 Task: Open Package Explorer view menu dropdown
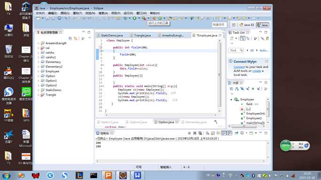(x=89, y=38)
